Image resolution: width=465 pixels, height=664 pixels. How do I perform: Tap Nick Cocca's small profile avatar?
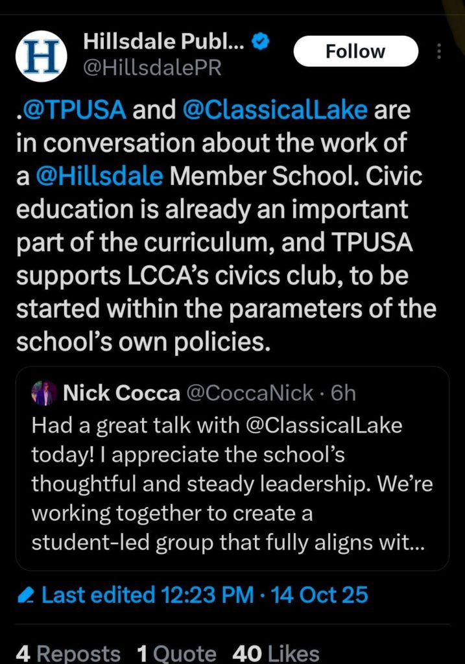coord(44,393)
